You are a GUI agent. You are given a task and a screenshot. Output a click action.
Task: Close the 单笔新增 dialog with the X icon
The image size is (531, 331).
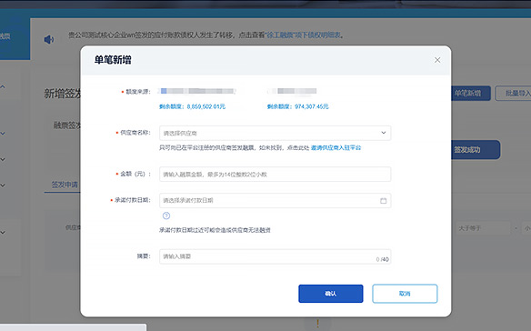pyautogui.click(x=437, y=60)
